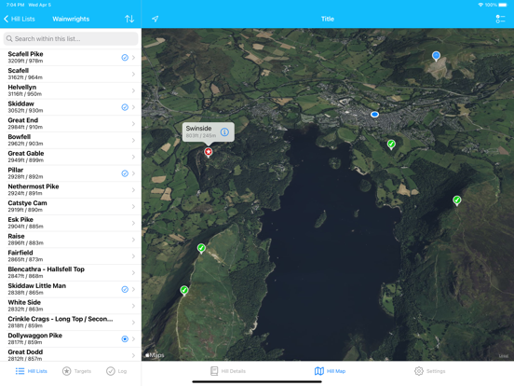Select the lowest green check pin on the western ridge
The width and height of the screenshot is (514, 386).
click(184, 290)
